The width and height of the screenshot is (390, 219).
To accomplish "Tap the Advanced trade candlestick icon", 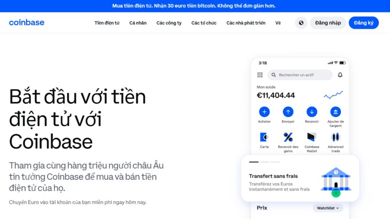I will (336, 137).
